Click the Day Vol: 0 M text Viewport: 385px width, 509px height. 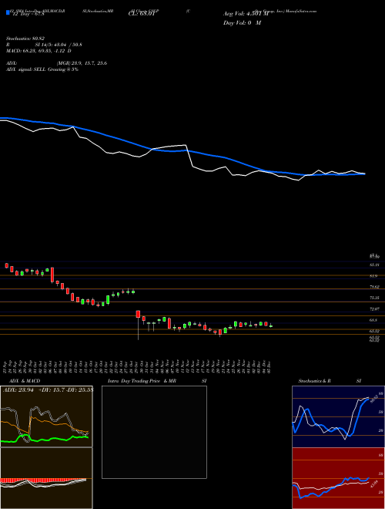(x=242, y=23)
